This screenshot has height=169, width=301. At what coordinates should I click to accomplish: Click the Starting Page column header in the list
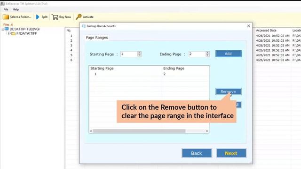102,69
